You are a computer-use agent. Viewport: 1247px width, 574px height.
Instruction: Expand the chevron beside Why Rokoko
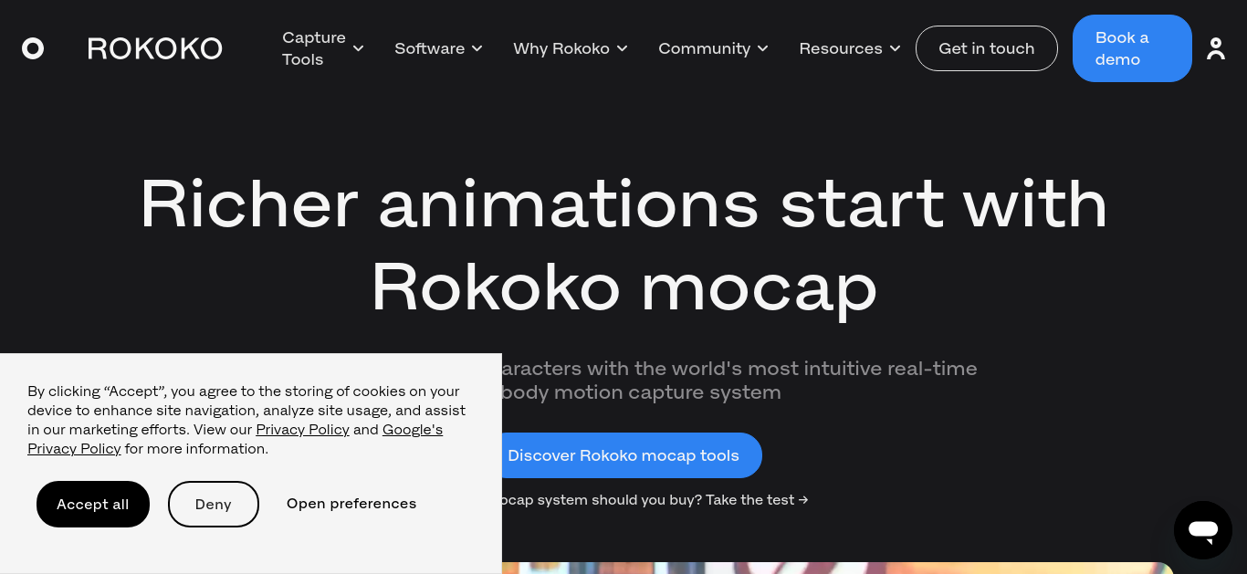click(x=622, y=48)
